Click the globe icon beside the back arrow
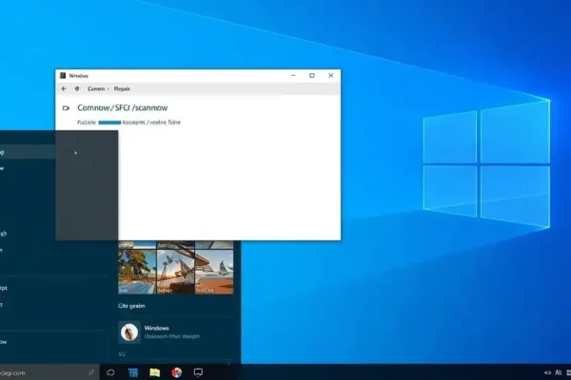This screenshot has width=571, height=380. coord(77,88)
